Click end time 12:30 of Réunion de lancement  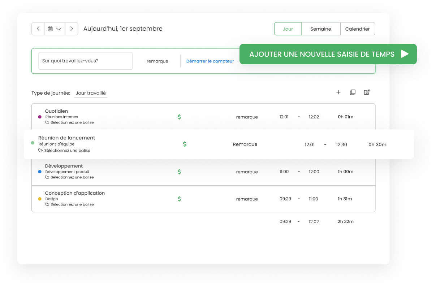(x=341, y=144)
